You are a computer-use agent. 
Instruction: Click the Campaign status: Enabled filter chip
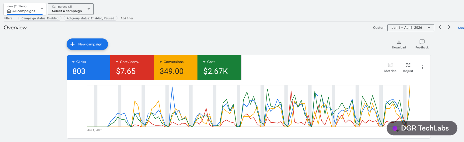tap(40, 18)
